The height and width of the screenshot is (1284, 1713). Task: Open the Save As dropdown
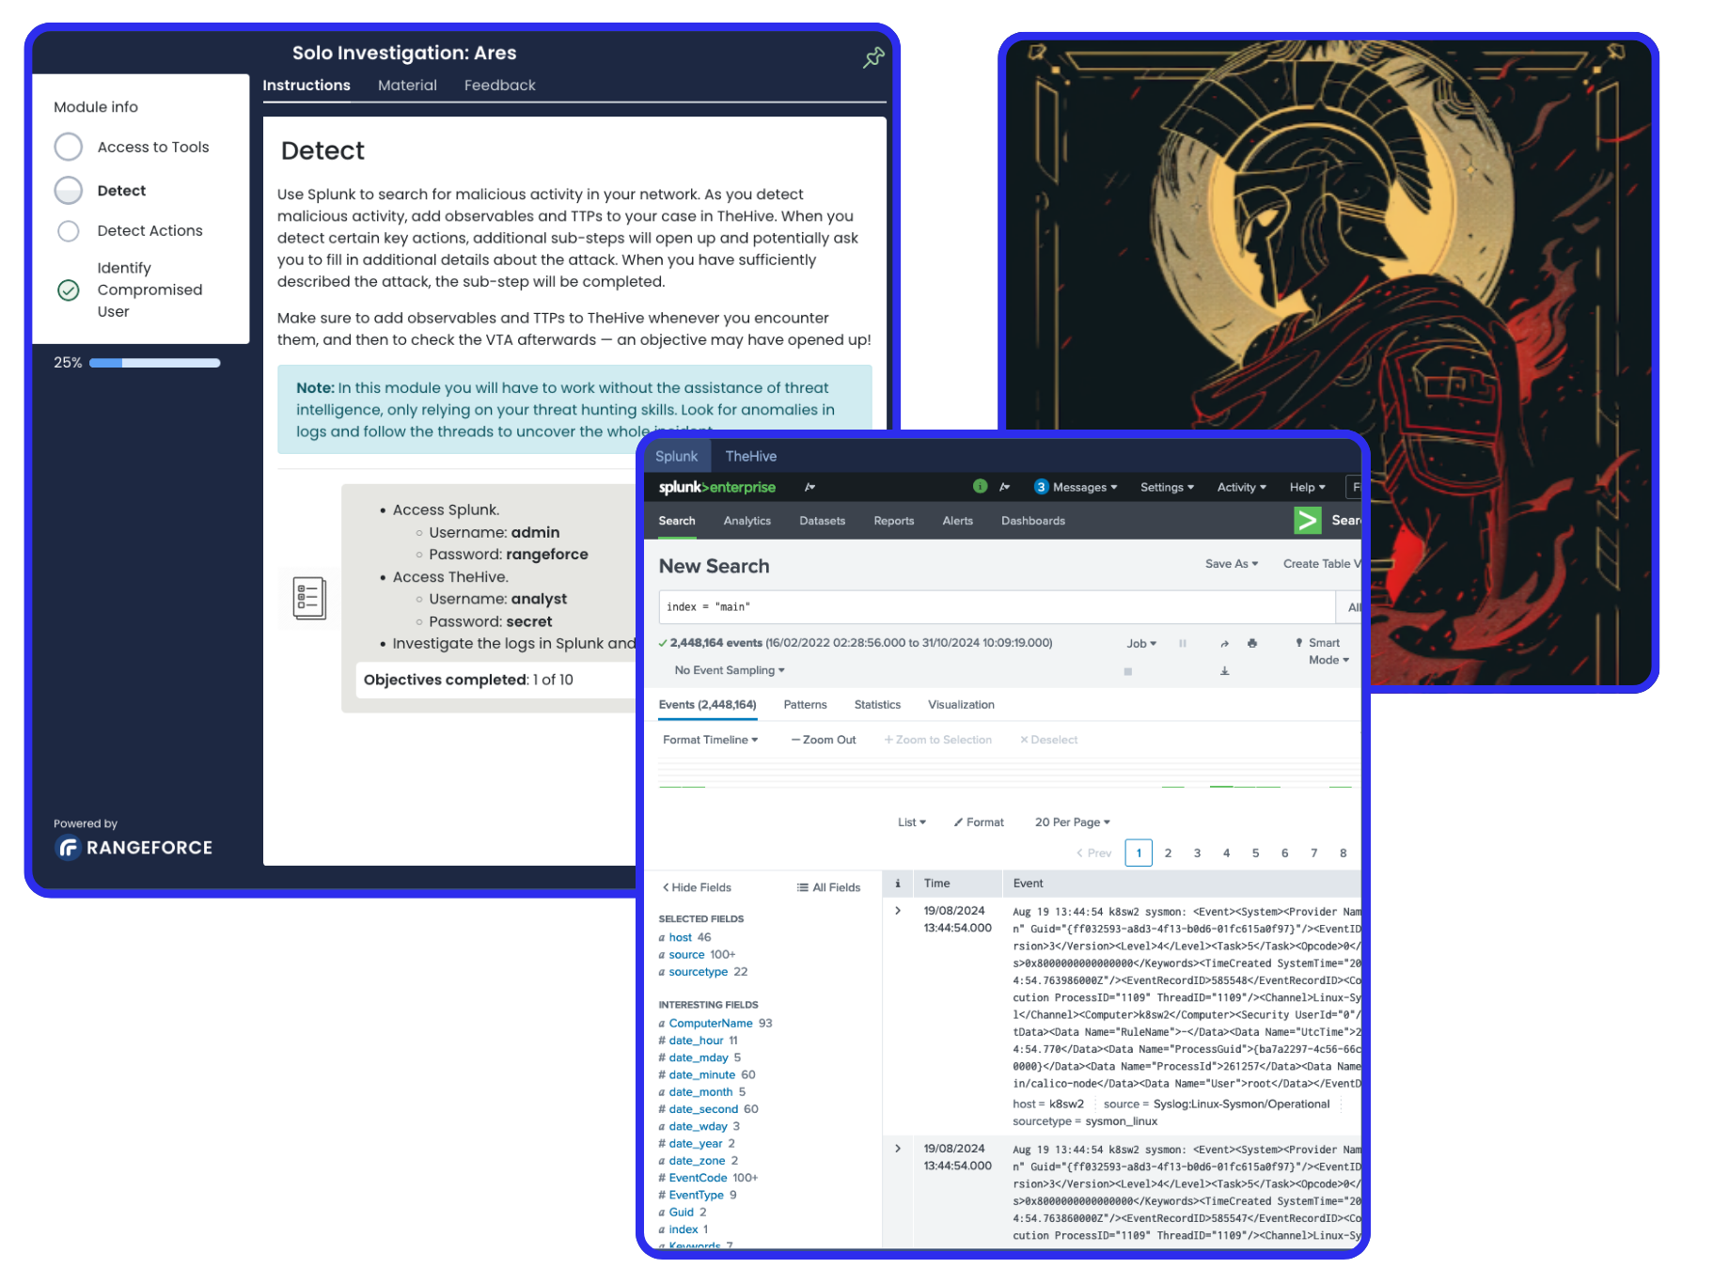(1231, 563)
